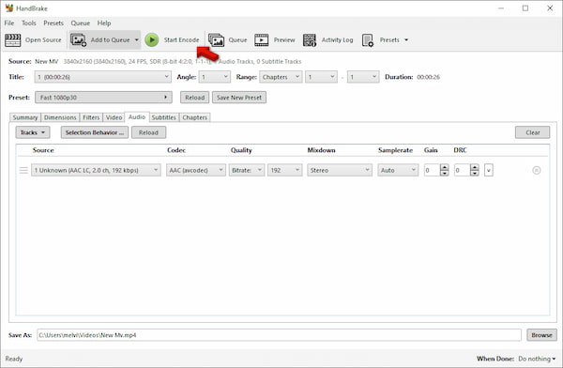
Task: Switch to the Subtitles tab
Action: (x=163, y=117)
